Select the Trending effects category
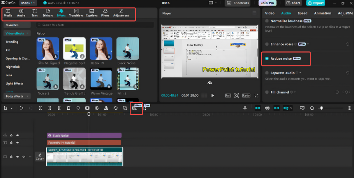 pos(12,42)
